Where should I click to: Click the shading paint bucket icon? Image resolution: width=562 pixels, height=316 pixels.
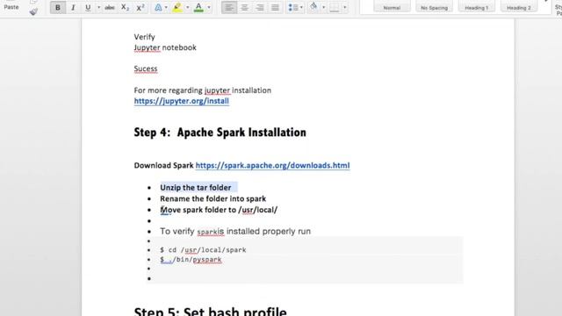[313, 7]
